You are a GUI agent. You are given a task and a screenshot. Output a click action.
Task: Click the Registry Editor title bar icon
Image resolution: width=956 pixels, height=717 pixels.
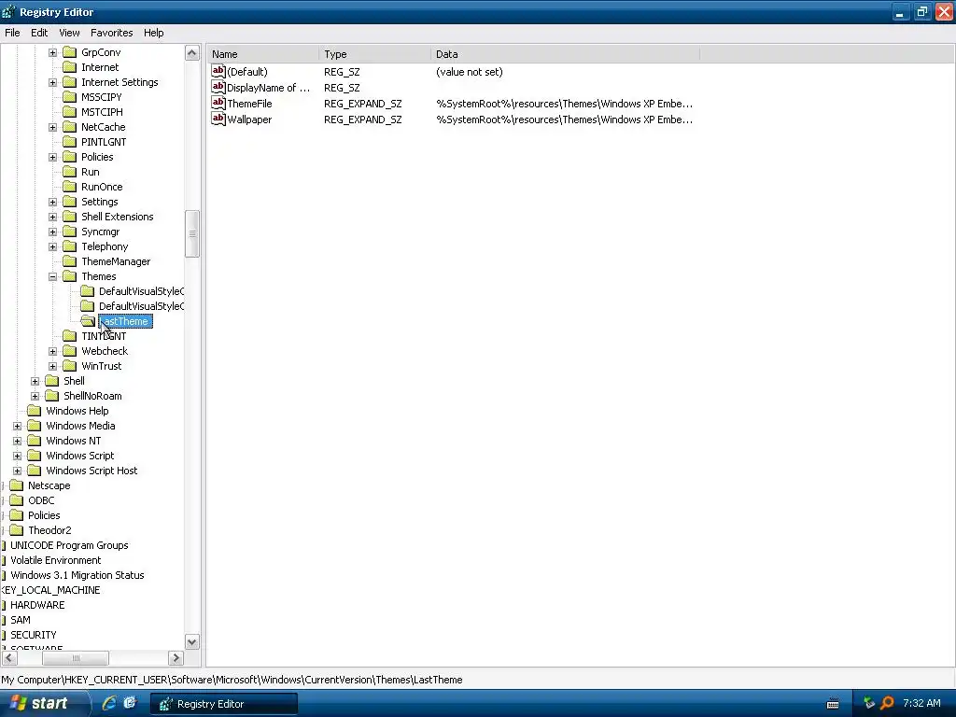point(8,11)
